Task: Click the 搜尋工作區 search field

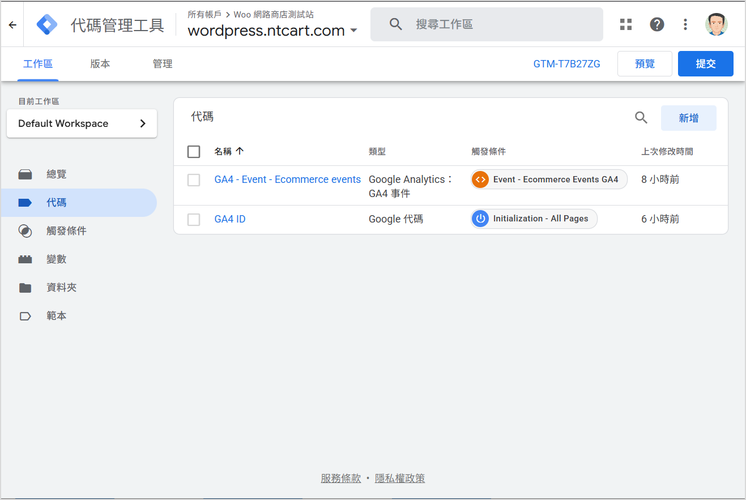Action: point(487,24)
